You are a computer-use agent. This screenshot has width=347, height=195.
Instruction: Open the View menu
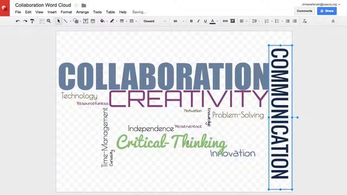[x=40, y=12]
